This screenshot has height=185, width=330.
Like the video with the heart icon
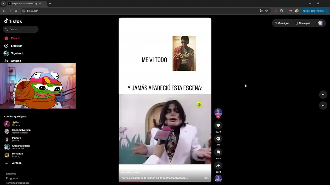[x=218, y=125]
